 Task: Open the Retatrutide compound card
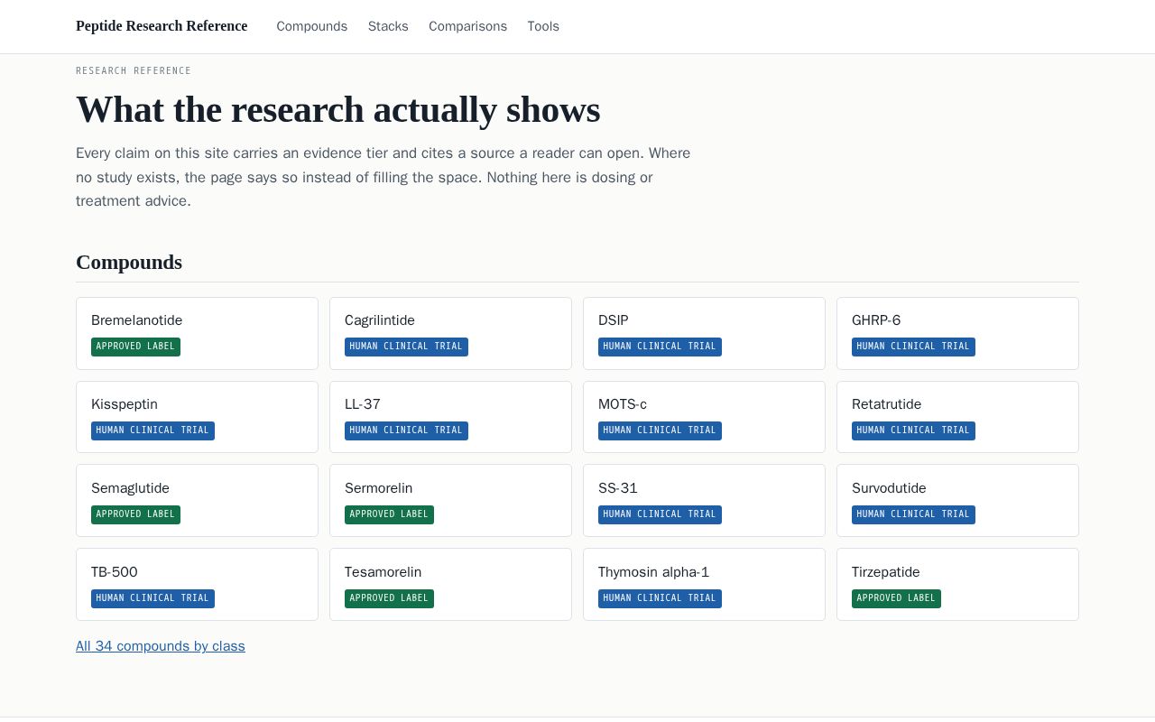click(x=957, y=417)
